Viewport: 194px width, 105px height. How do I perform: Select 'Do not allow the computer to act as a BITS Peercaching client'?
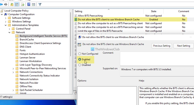(x=110, y=23)
